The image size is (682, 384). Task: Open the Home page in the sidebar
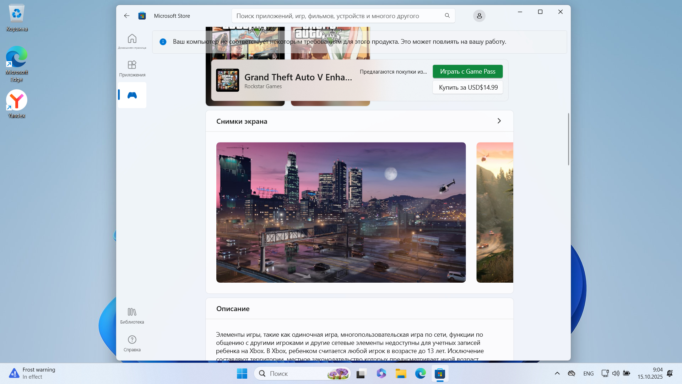[x=132, y=41]
